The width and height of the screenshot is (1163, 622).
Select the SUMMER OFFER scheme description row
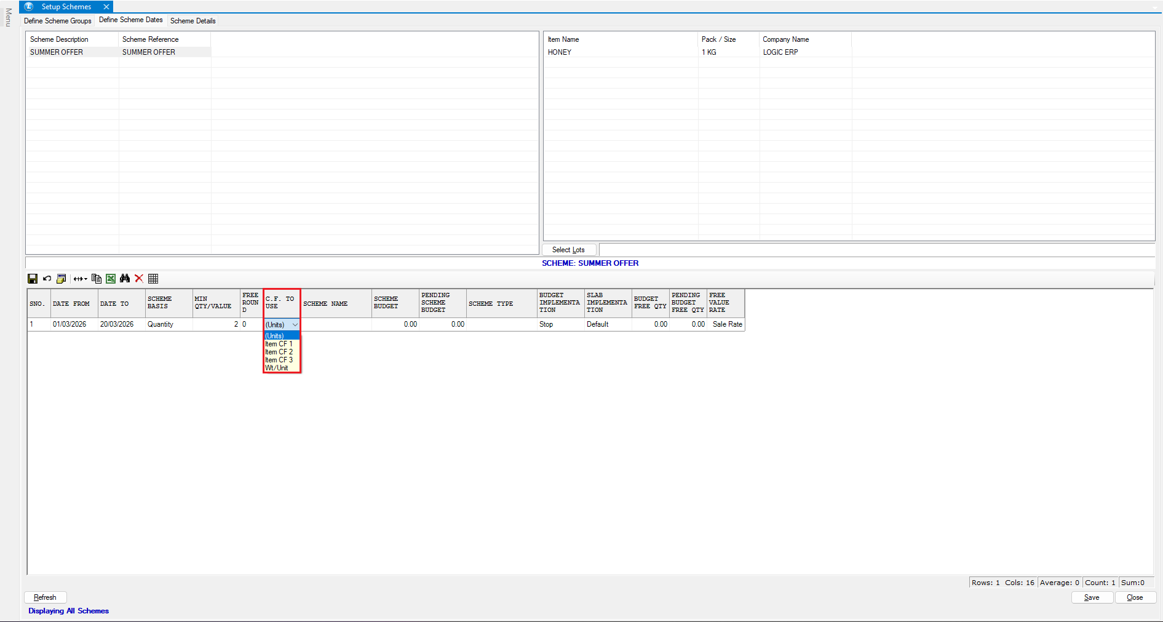tap(57, 52)
